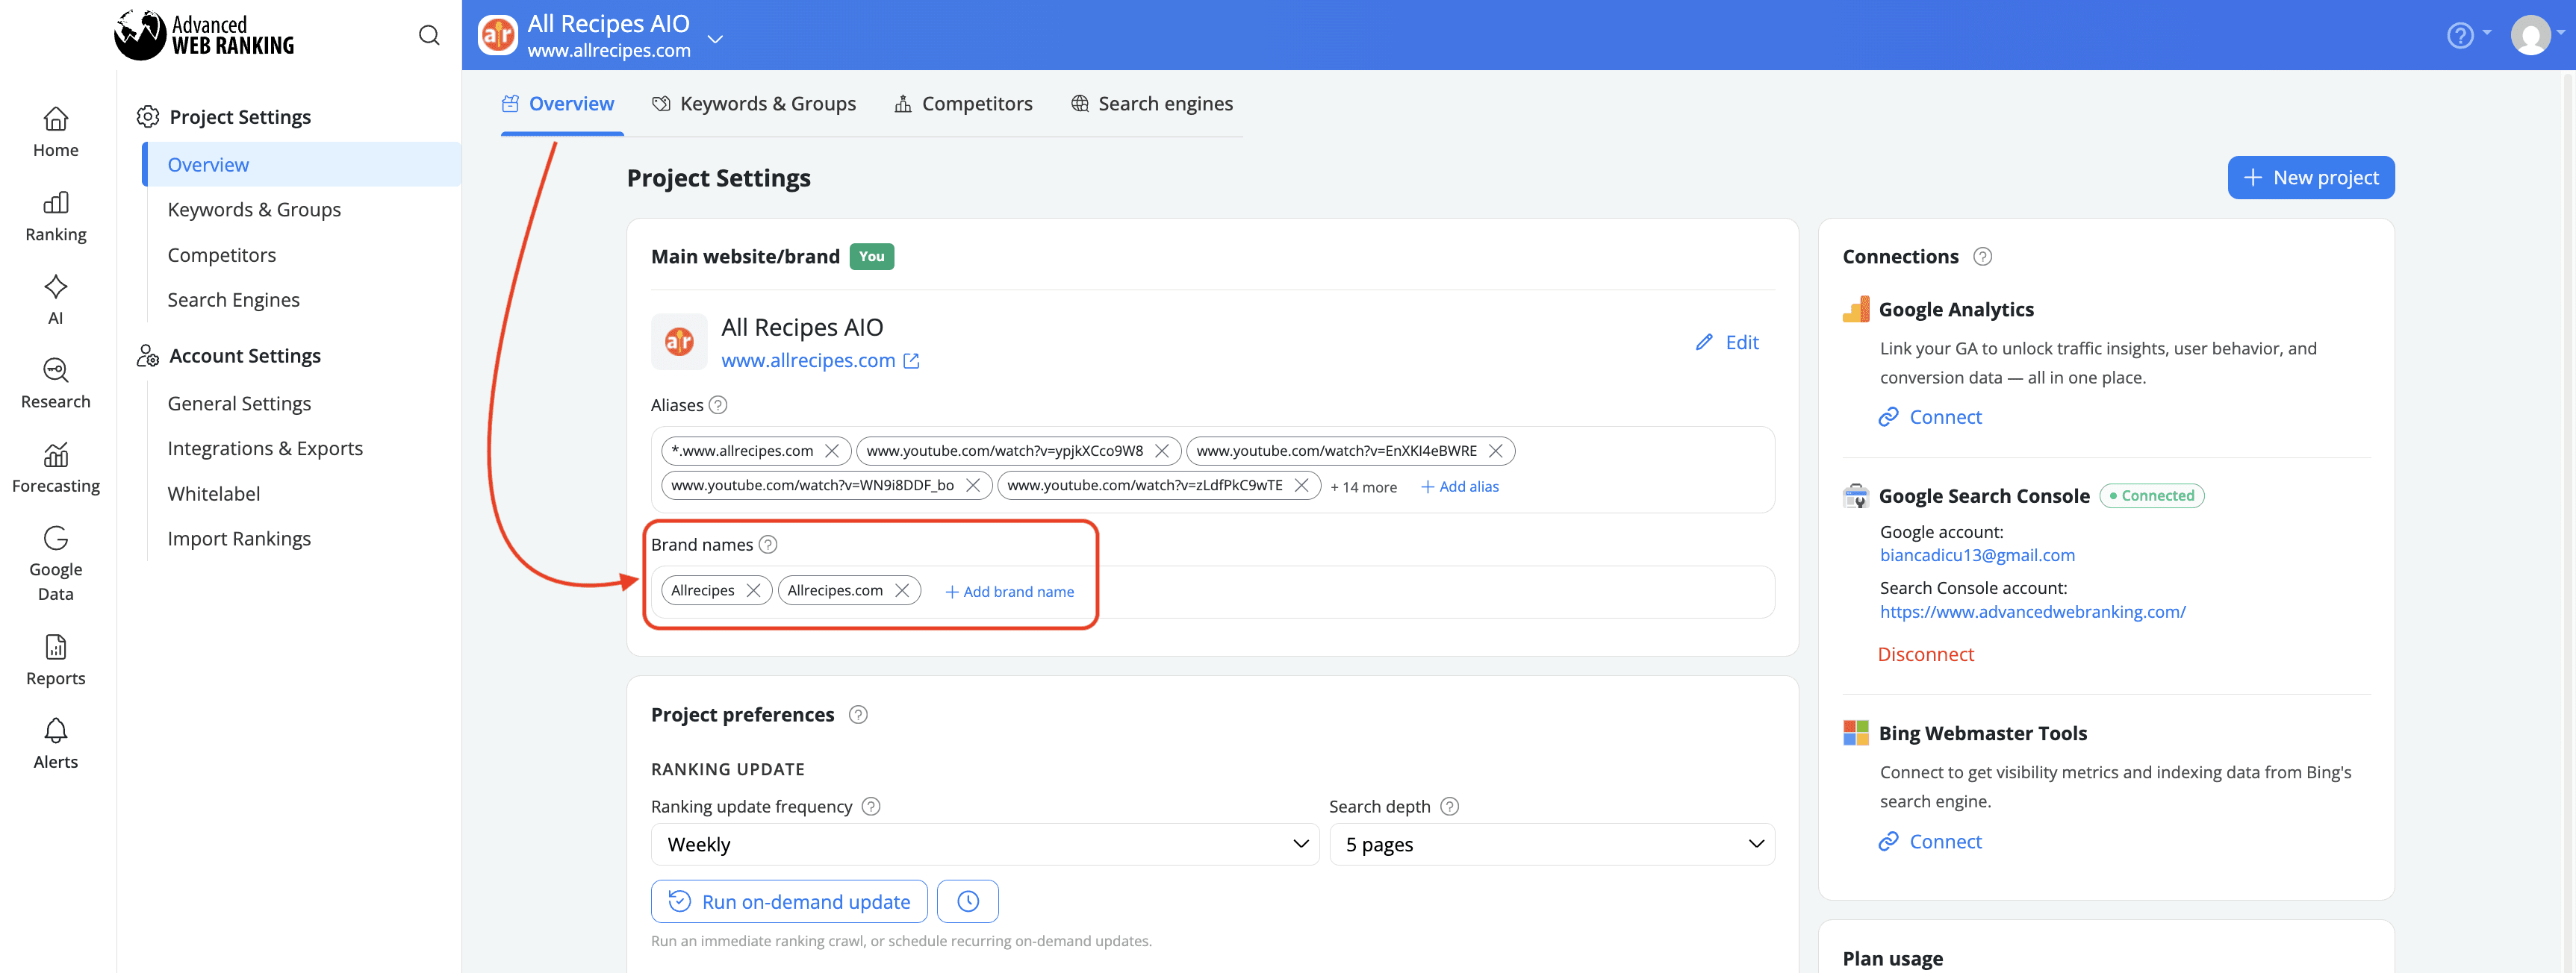Viewport: 2576px width, 973px height.
Task: Click the Account Settings sidebar heading
Action: pos(229,357)
